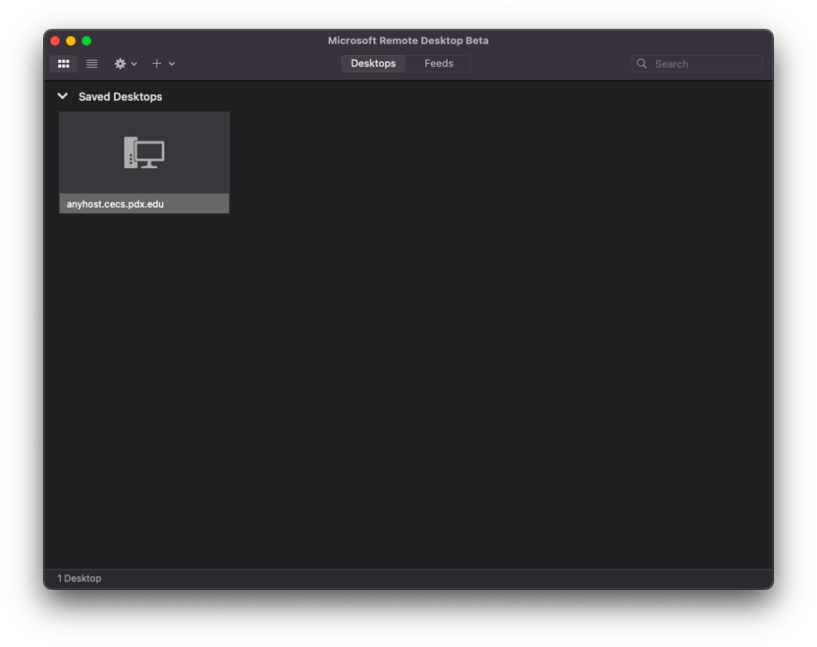Select the PC icon on the desktop thumbnail
Viewport: 817px width, 647px height.
pyautogui.click(x=144, y=152)
